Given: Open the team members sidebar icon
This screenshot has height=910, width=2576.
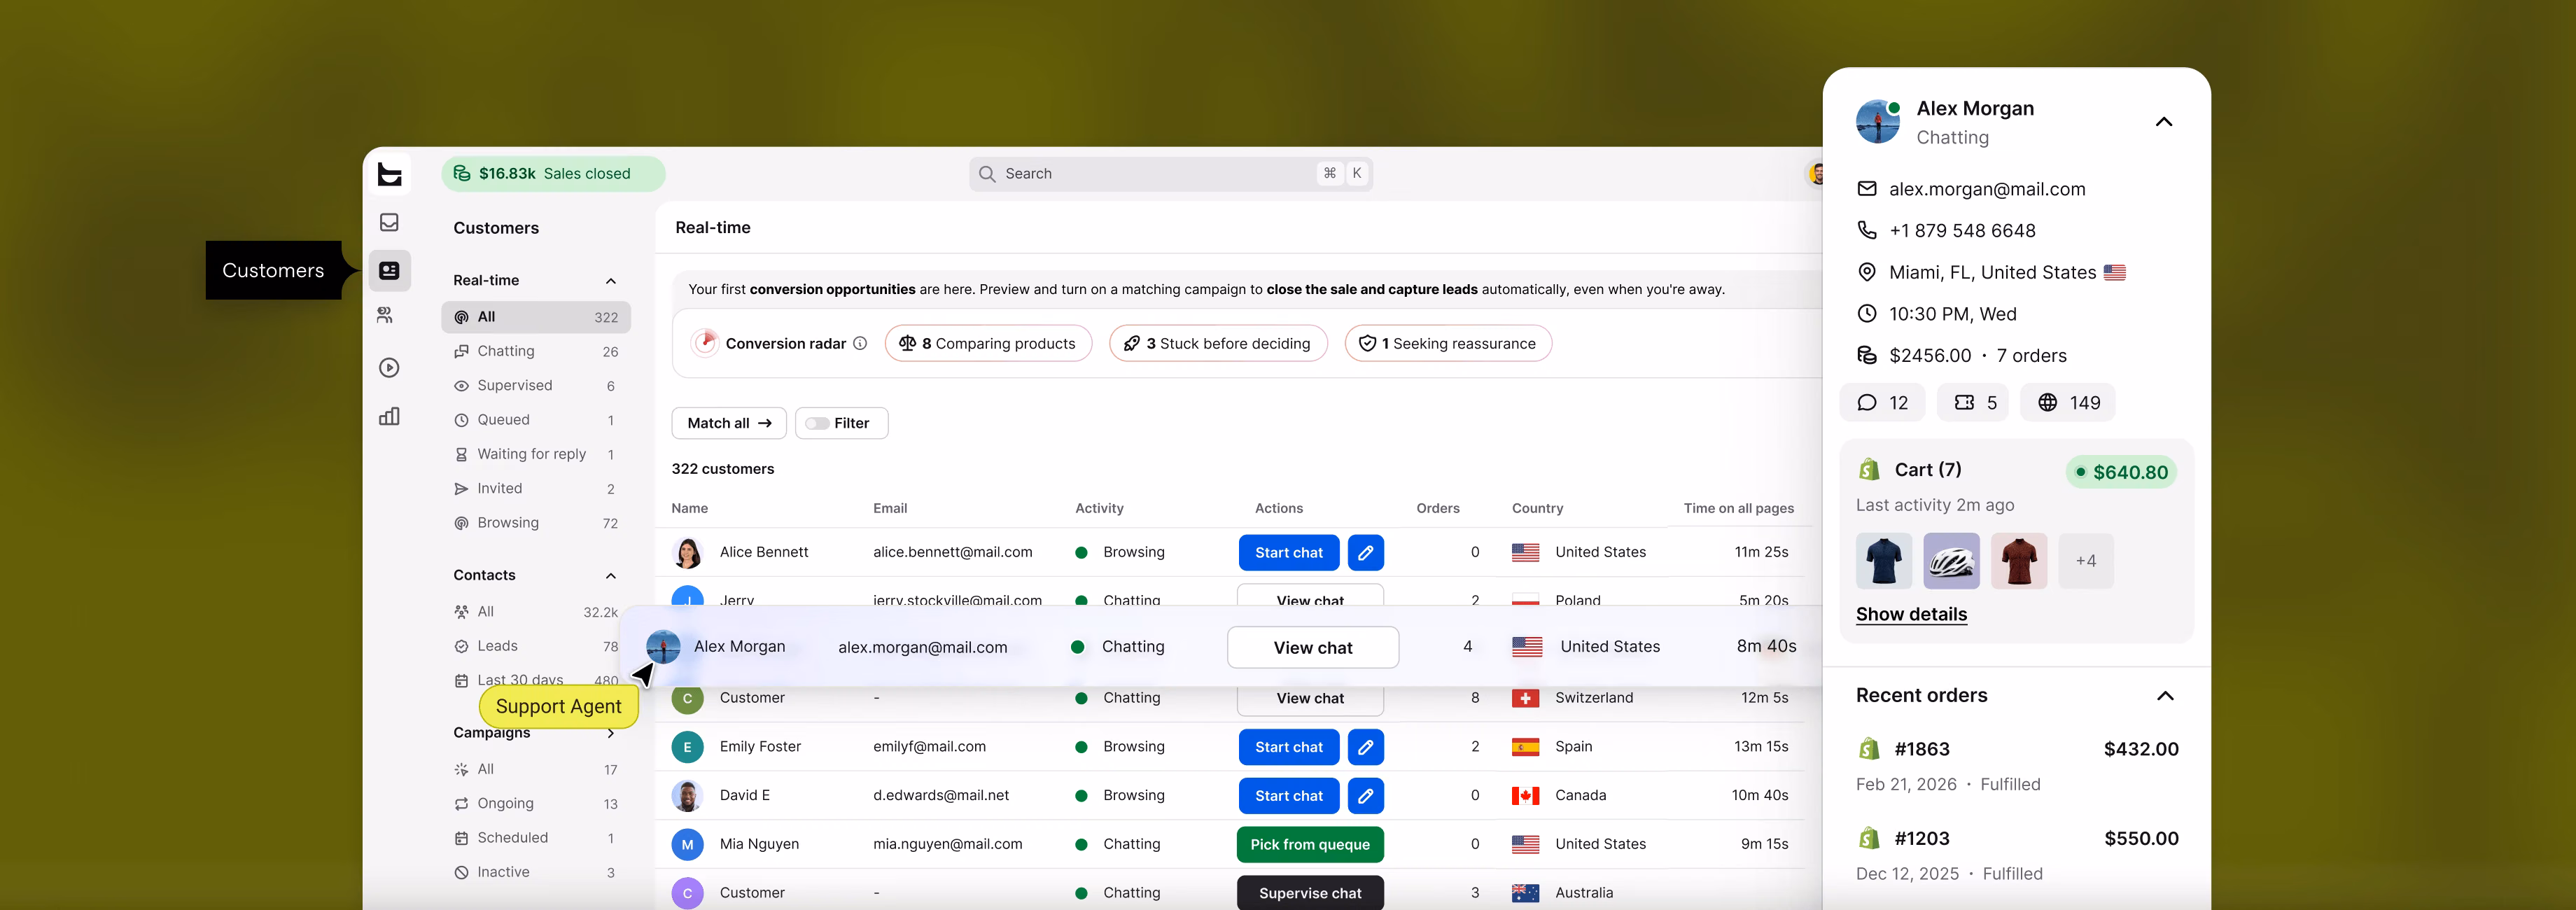Looking at the screenshot, I should point(385,316).
